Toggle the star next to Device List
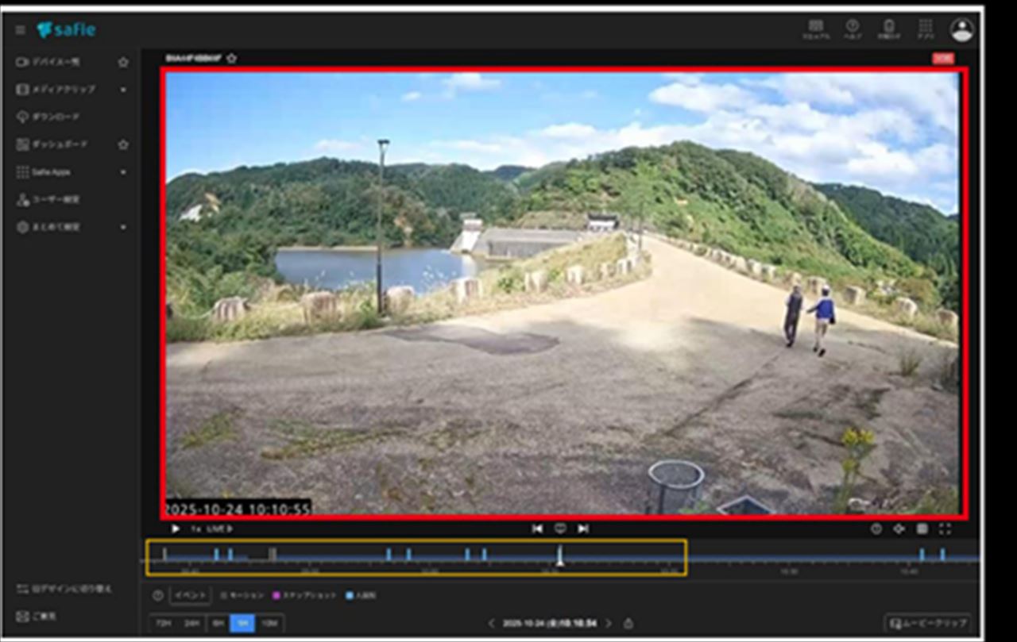The width and height of the screenshot is (1017, 642). (x=123, y=62)
